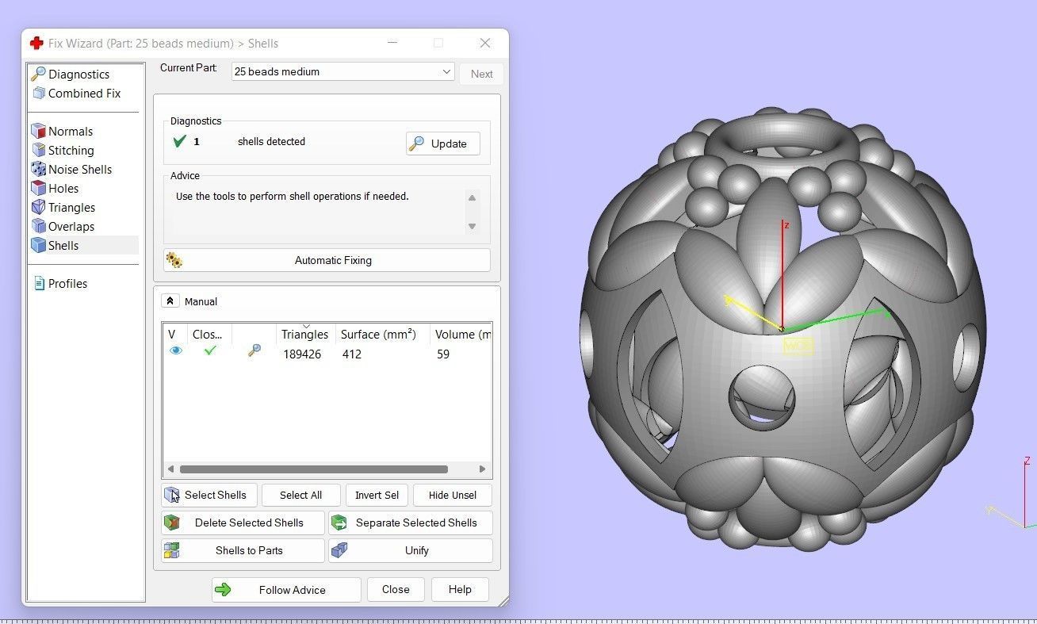This screenshot has width=1037, height=624.
Task: Click the Overlaps icon
Action: tap(38, 226)
